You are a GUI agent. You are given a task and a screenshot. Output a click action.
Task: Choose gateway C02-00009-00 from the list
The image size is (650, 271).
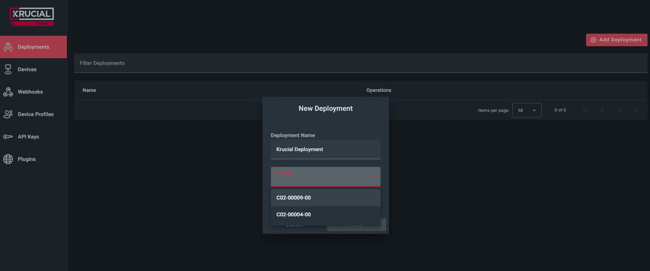325,198
